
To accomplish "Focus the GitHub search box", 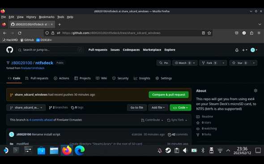I will pos(50,50).
